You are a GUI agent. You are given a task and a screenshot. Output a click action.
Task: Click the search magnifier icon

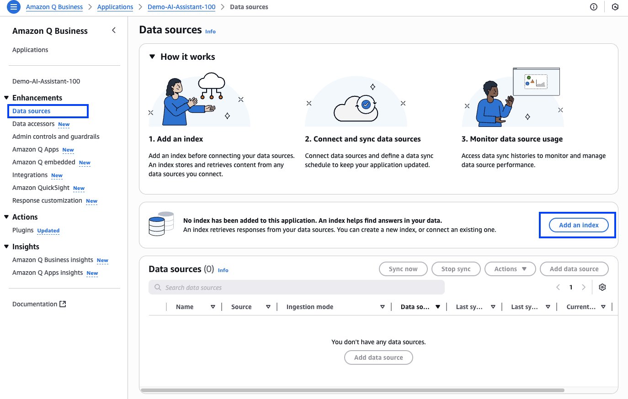pos(158,288)
